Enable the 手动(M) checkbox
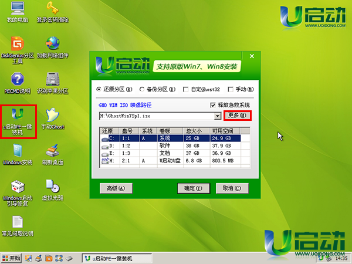 [x=230, y=90]
